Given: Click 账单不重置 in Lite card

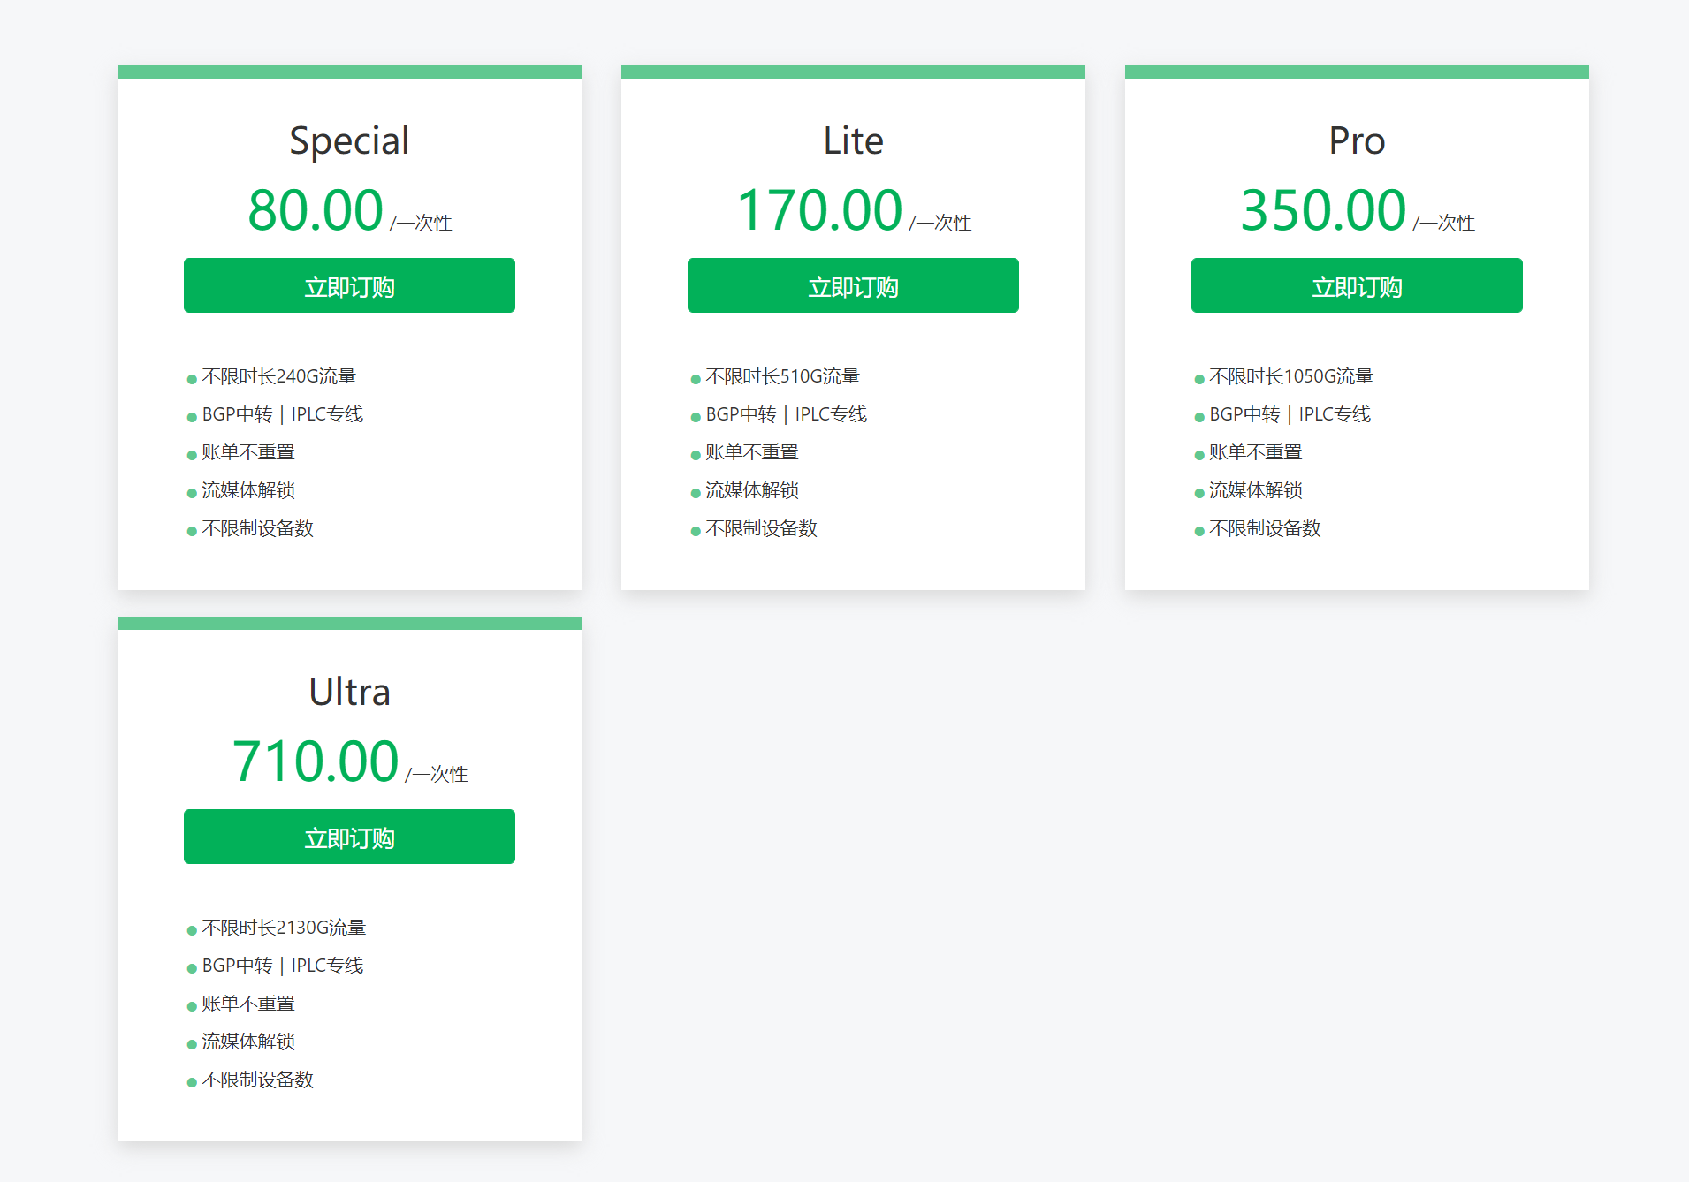Looking at the screenshot, I should 752,452.
